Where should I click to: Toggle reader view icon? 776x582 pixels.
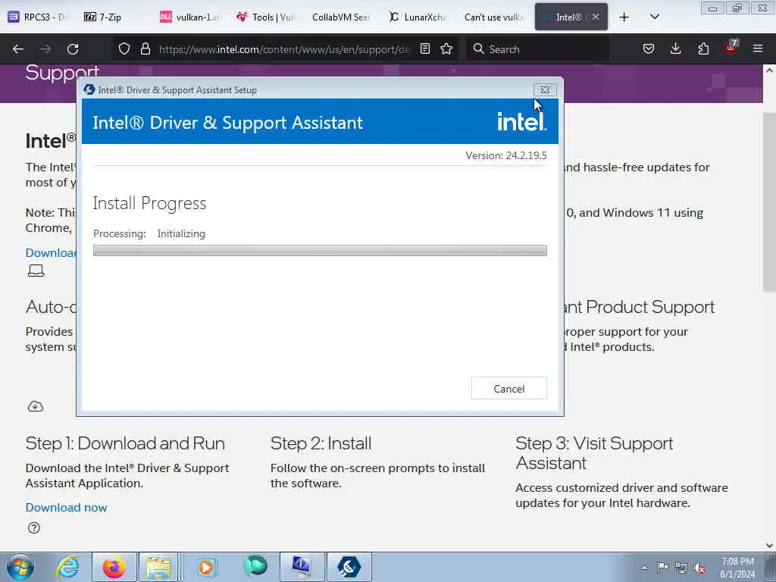424,48
